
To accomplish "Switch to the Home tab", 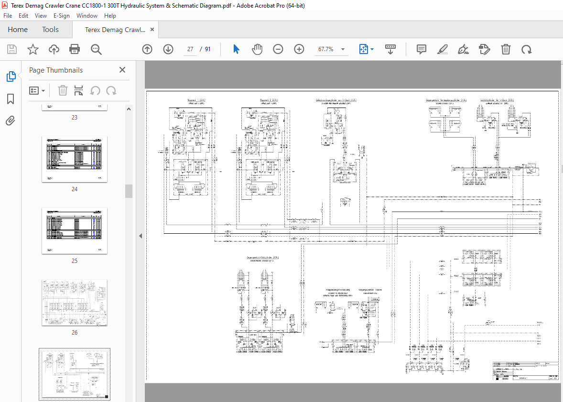I will click(x=18, y=30).
